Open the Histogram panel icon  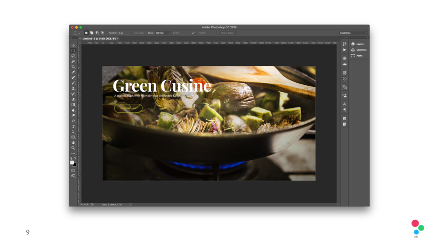(345, 64)
